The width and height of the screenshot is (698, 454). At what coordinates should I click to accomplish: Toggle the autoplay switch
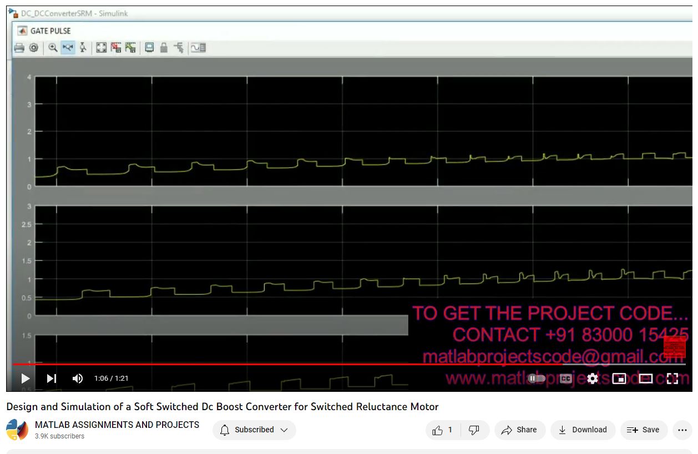tap(536, 379)
